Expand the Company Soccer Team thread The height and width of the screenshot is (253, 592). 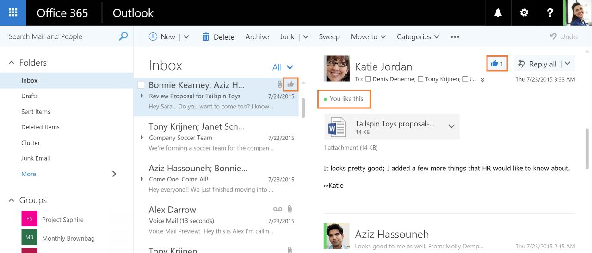point(142,138)
